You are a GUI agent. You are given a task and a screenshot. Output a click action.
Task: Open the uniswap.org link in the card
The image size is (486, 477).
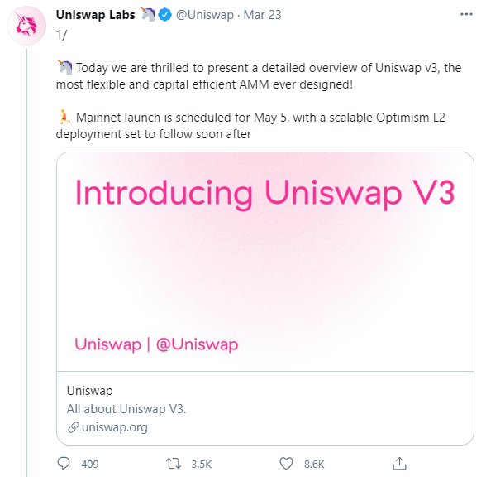[x=115, y=427]
